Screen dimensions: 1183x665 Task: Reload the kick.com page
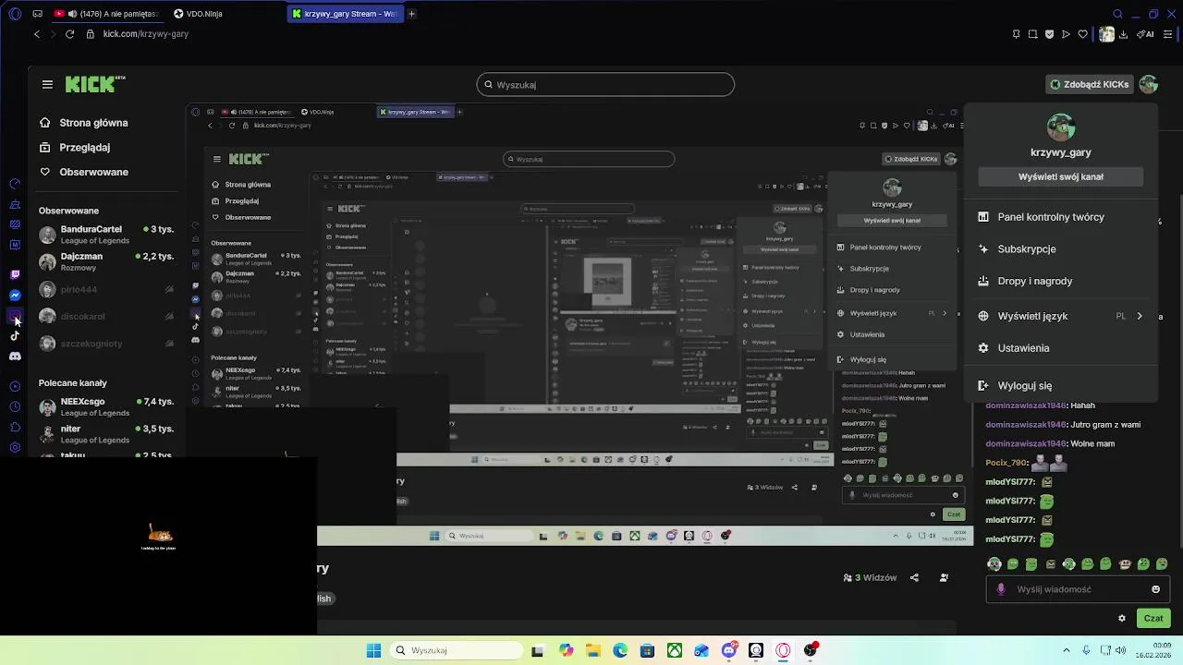(x=69, y=34)
